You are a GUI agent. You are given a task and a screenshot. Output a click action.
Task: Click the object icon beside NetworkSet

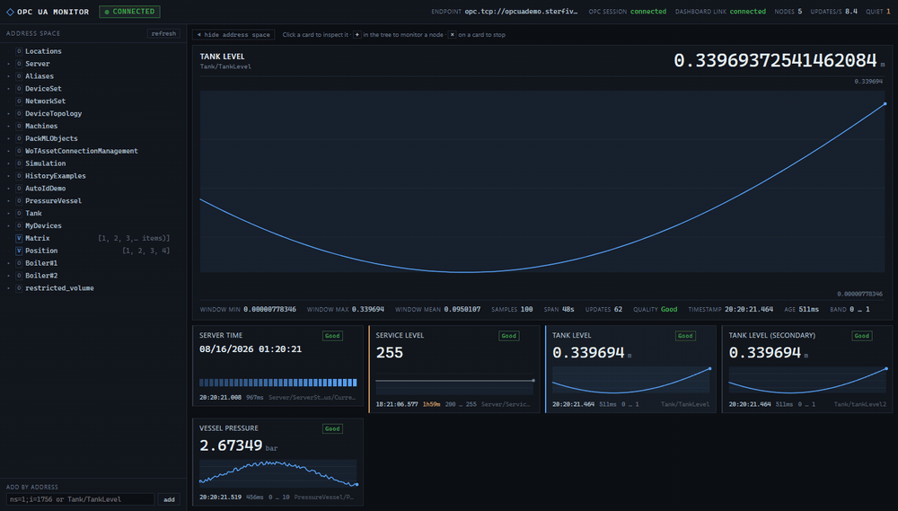coord(19,101)
